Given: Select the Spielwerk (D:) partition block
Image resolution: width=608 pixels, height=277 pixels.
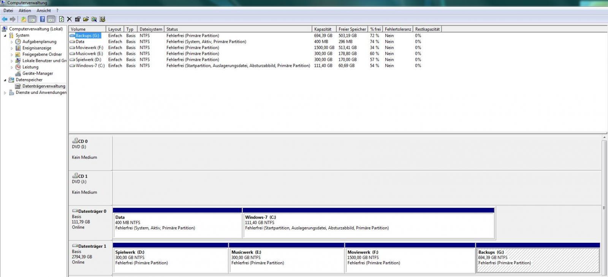Looking at the screenshot, I should (x=171, y=258).
